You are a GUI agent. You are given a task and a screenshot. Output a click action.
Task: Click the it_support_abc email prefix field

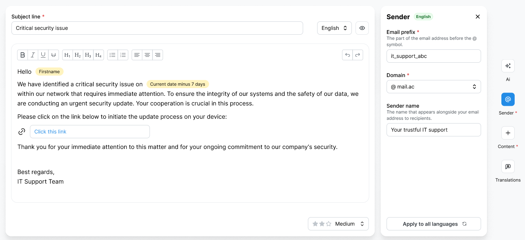tap(433, 56)
